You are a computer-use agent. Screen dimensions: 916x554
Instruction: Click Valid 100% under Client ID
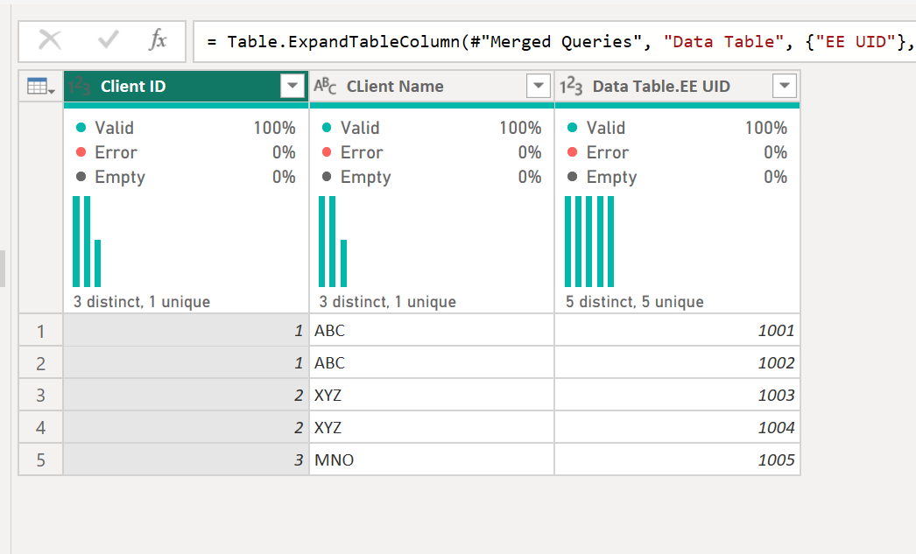point(186,128)
